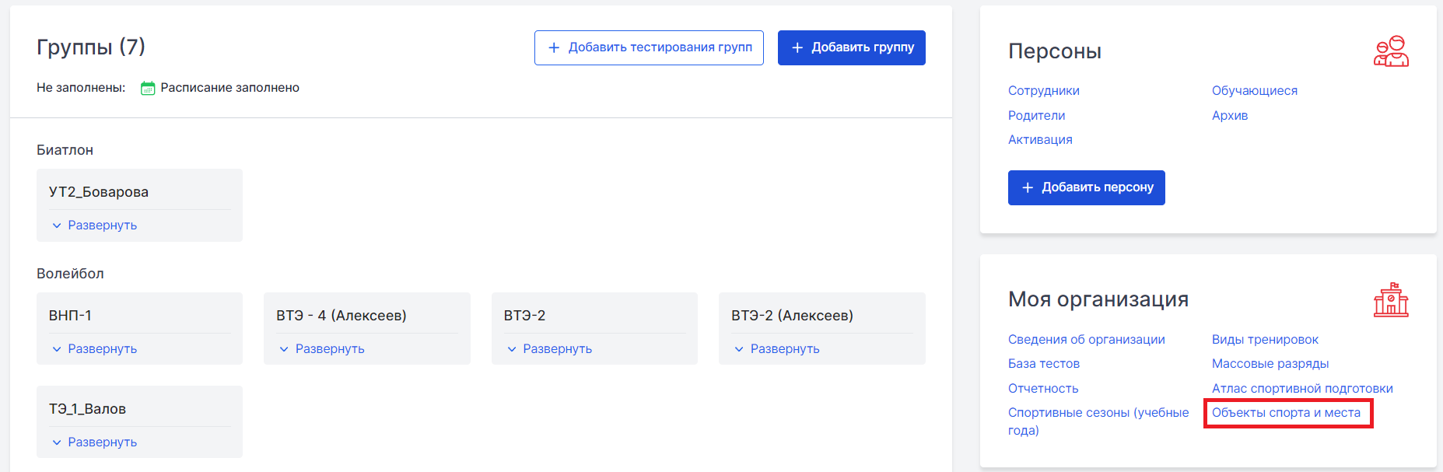Open the Атлас спортивной подготовки link
The height and width of the screenshot is (472, 1443).
[1301, 389]
